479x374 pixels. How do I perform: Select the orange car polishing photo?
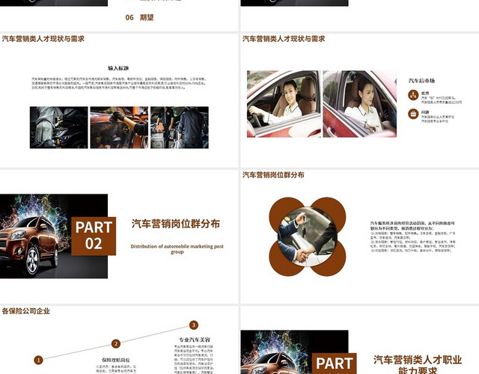[x=119, y=128]
